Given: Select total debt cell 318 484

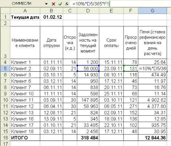Looking at the screenshot, I should pos(88,138).
